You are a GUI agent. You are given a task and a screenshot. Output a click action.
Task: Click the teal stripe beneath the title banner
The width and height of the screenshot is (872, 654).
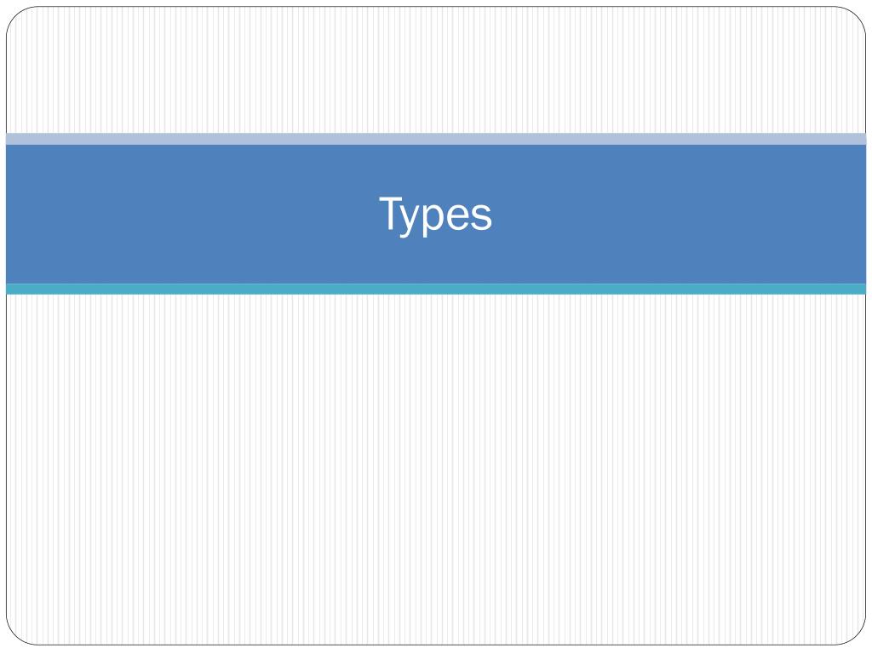[436, 289]
